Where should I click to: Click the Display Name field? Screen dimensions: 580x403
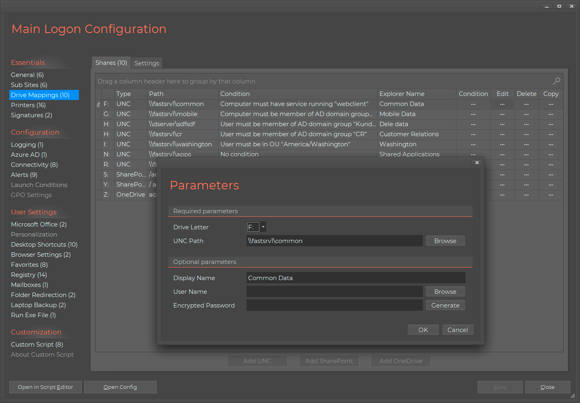coord(356,278)
